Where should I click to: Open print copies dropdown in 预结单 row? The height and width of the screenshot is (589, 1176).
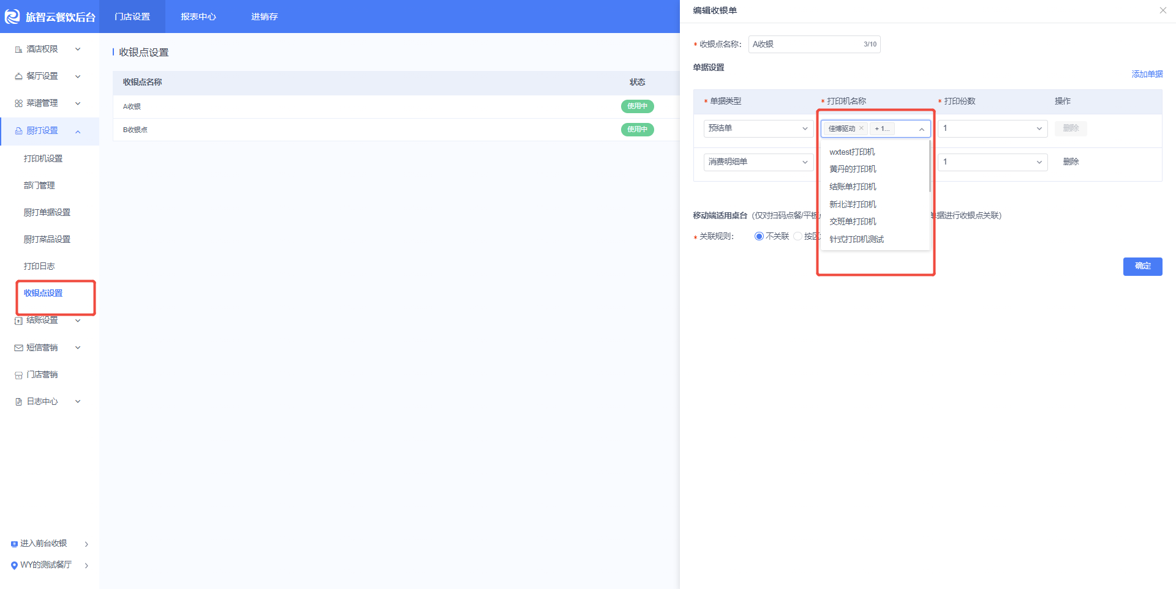pyautogui.click(x=992, y=128)
